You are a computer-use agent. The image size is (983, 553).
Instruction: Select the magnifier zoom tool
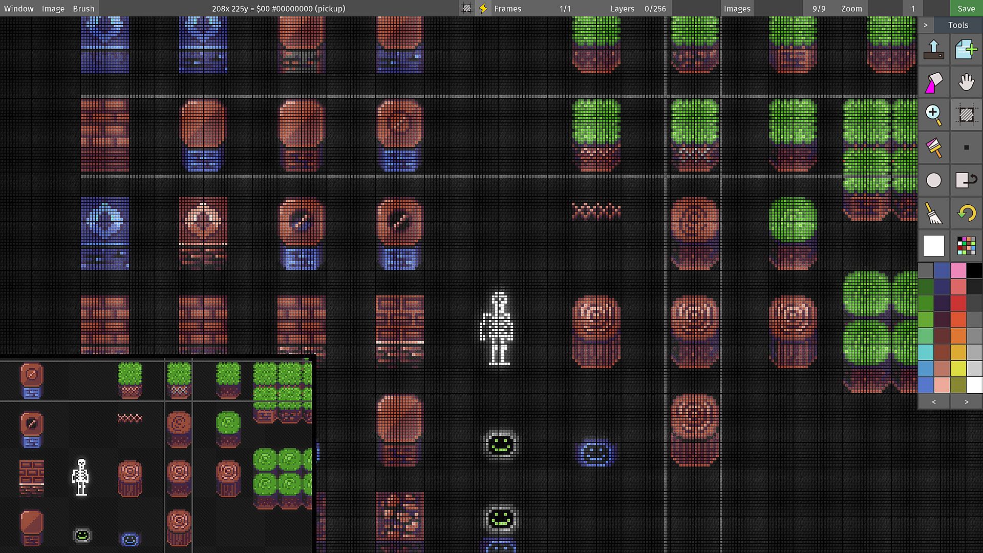pyautogui.click(x=933, y=115)
